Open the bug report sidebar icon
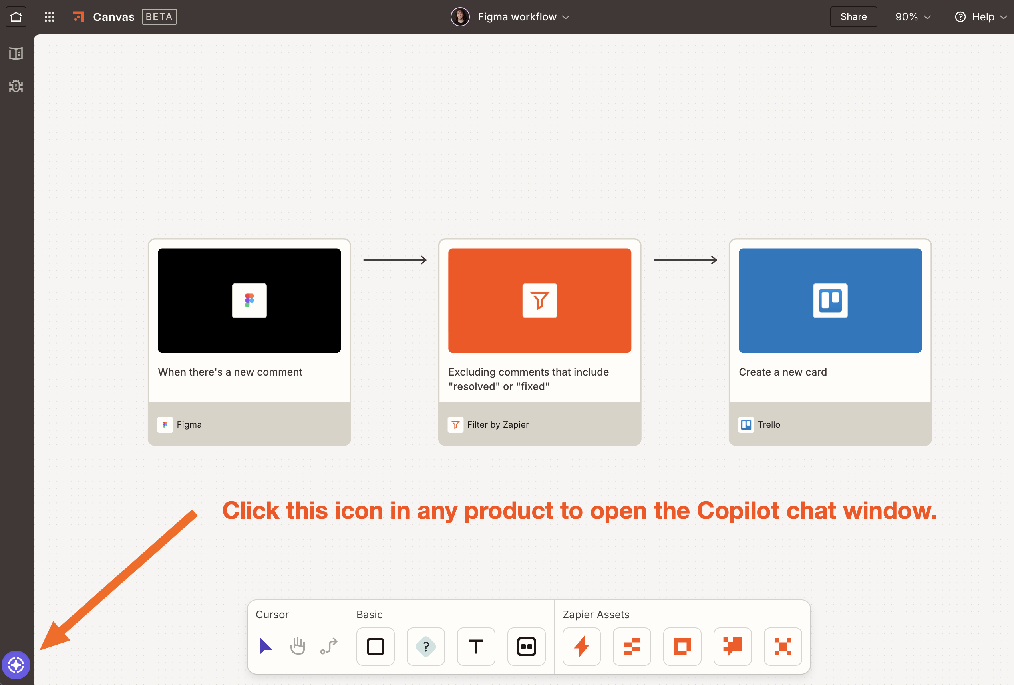 [16, 86]
